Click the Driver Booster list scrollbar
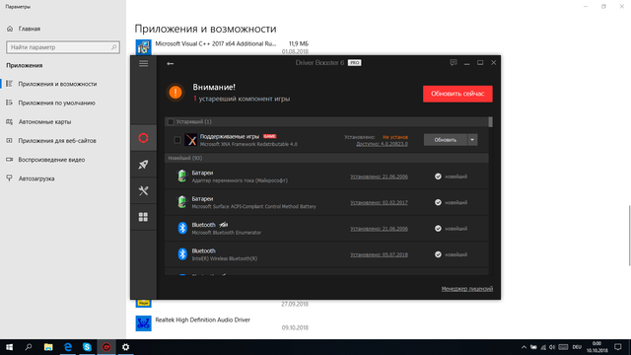 click(x=491, y=122)
